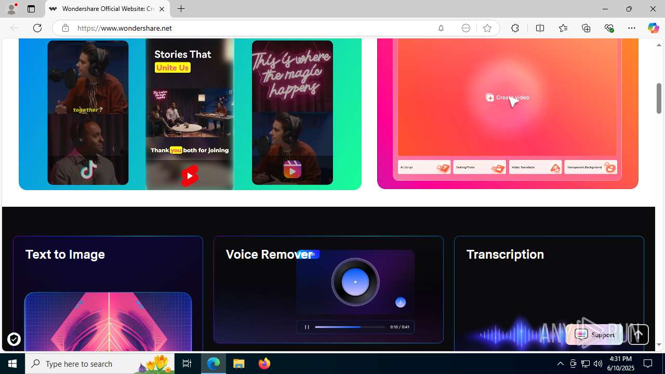
Task: Launch the Copilot sidebar
Action: point(654,28)
